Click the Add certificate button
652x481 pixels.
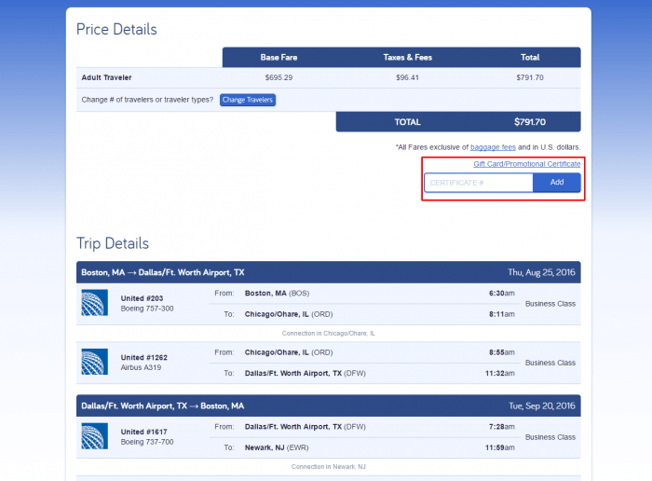pyautogui.click(x=557, y=183)
